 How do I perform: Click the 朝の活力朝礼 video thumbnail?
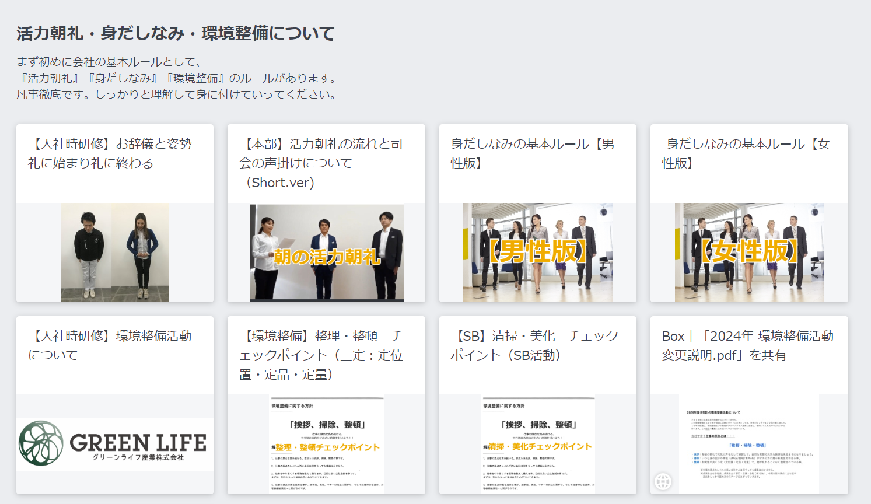click(327, 253)
